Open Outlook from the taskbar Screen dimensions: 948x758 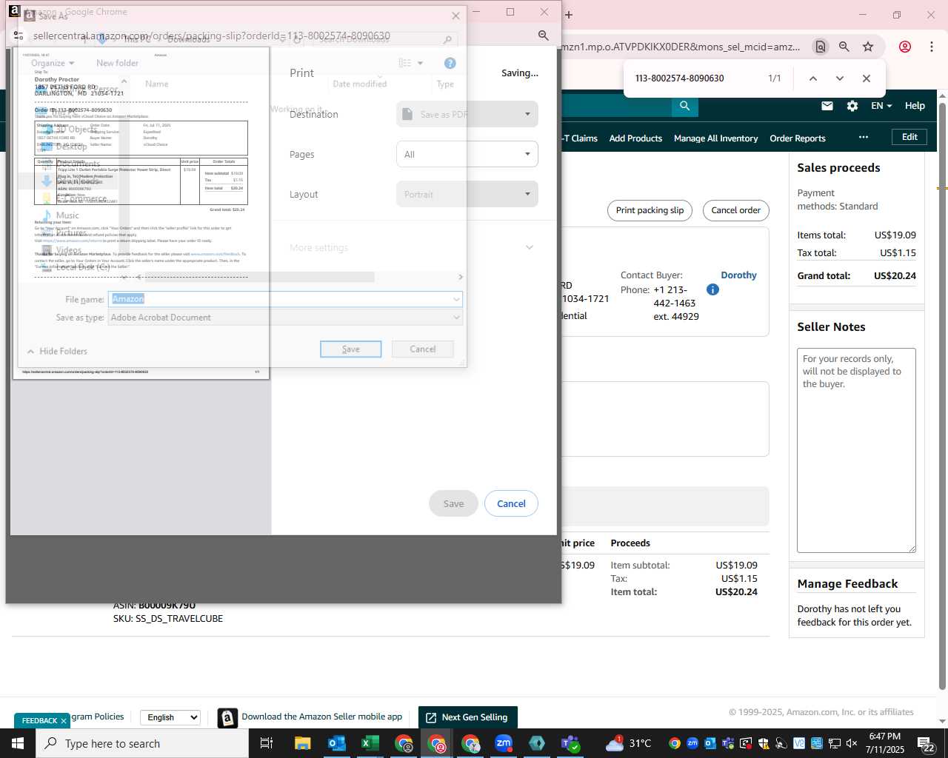pos(336,743)
